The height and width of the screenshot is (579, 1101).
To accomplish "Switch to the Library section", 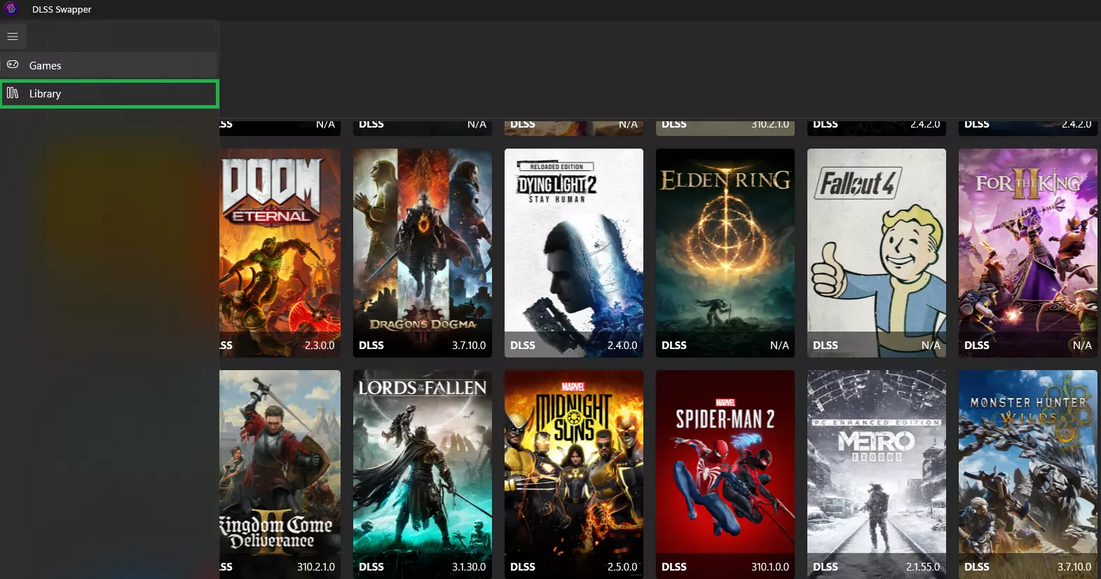I will coord(109,94).
